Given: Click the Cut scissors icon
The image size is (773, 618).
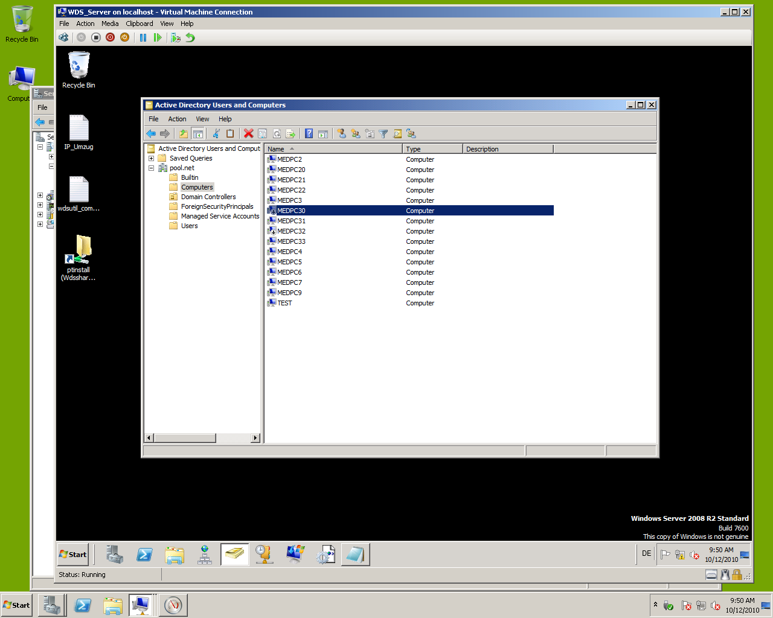Looking at the screenshot, I should pyautogui.click(x=216, y=133).
